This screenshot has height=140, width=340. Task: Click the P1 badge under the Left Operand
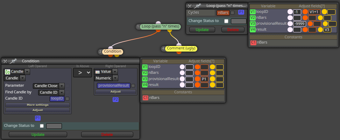[38, 118]
